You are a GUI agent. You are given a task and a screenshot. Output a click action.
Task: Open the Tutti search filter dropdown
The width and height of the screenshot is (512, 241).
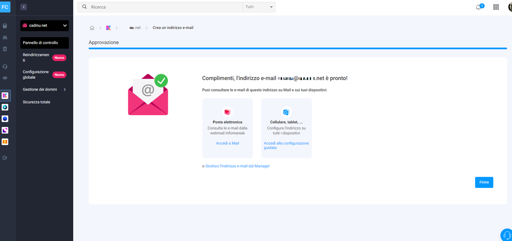259,7
